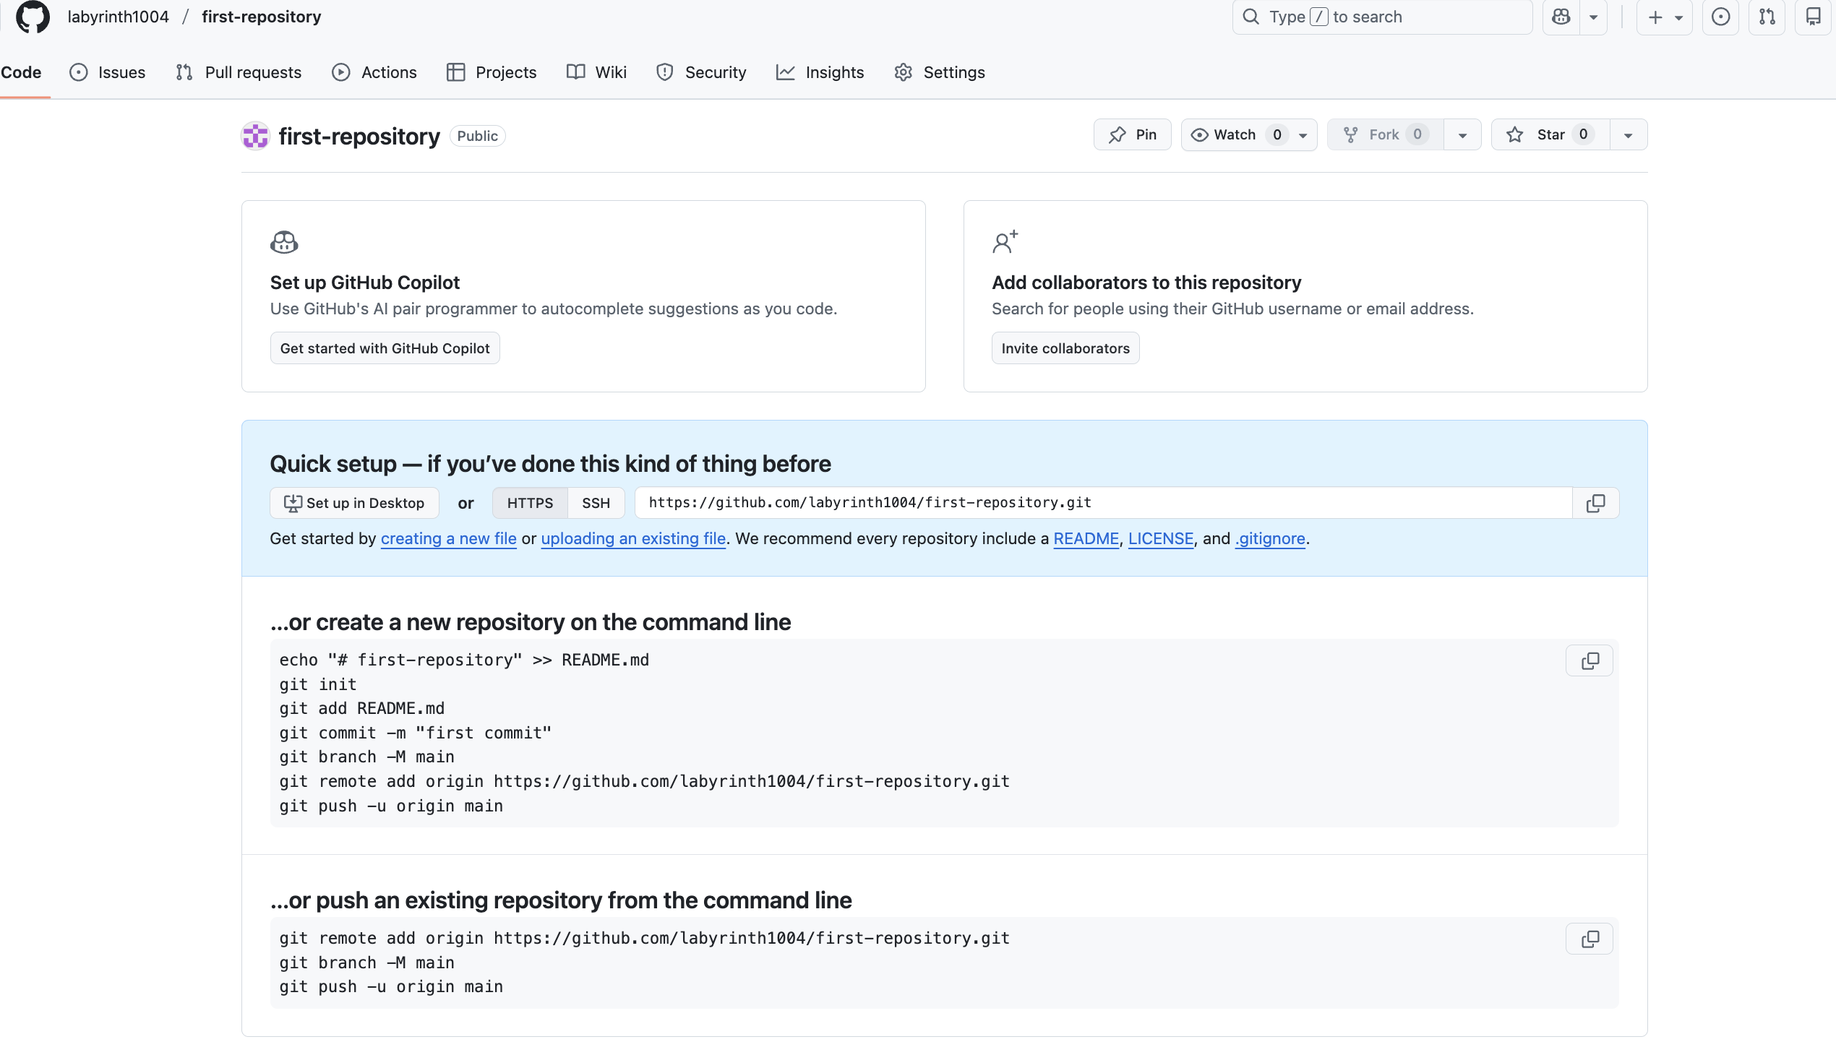This screenshot has height=1042, width=1836.
Task: Open pull requests icon in top header
Action: [1767, 17]
